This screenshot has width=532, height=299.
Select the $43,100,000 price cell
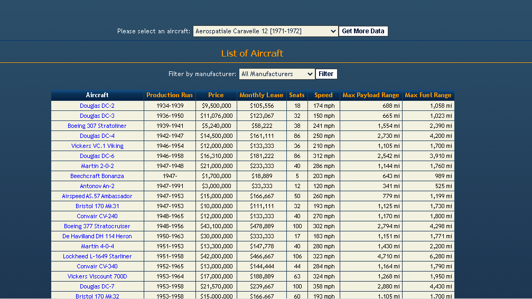click(x=216, y=227)
